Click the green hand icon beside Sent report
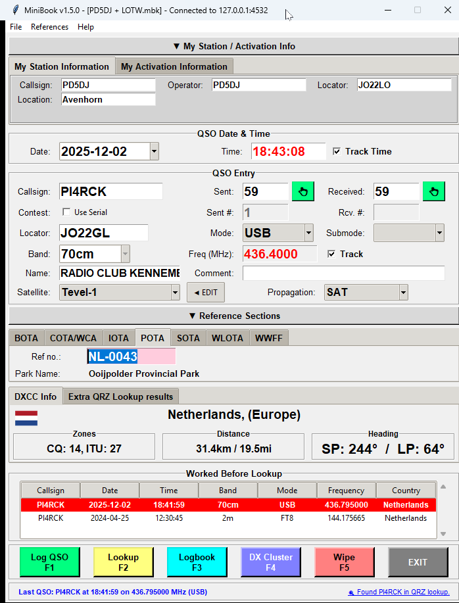 (x=303, y=192)
